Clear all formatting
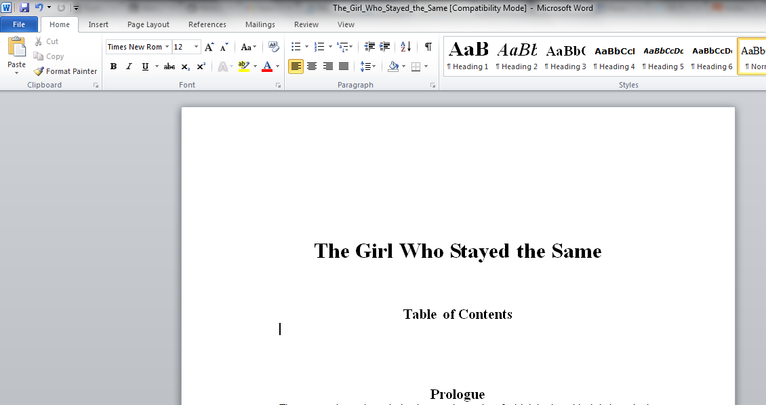766x405 pixels. pos(274,47)
